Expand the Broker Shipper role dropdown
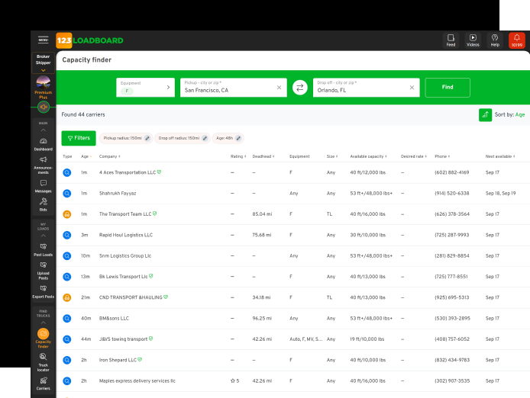The image size is (530, 398). pyautogui.click(x=44, y=63)
